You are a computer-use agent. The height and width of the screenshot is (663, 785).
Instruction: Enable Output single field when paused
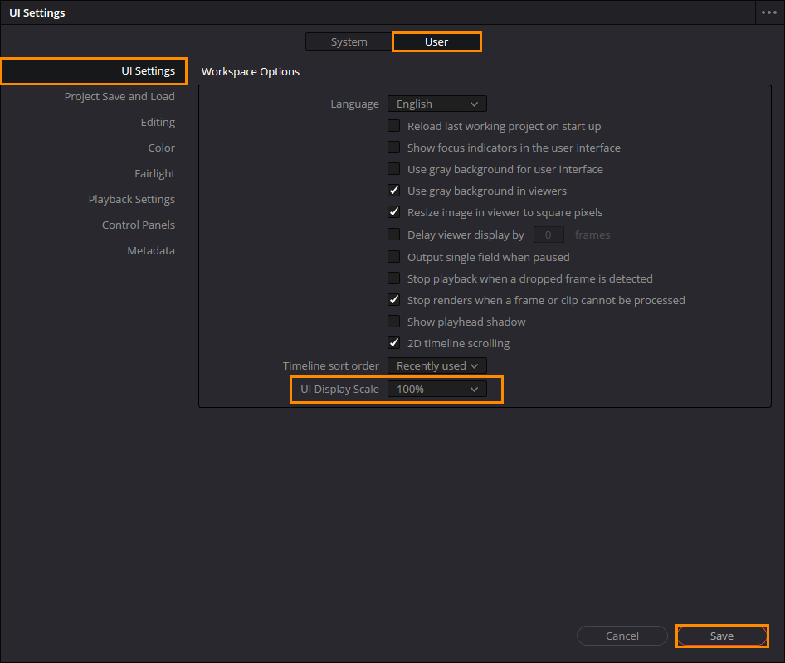coord(394,257)
